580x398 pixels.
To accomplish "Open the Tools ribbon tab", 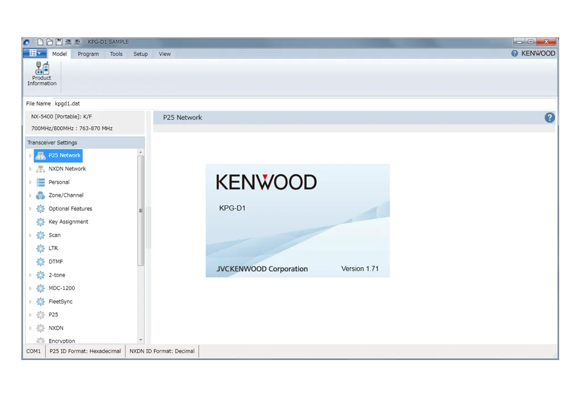I will click(116, 54).
